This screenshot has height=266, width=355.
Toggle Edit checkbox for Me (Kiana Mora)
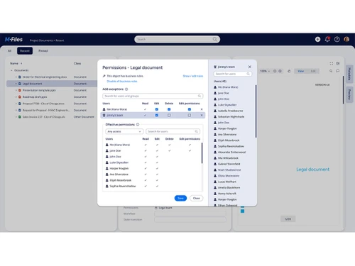point(156,109)
